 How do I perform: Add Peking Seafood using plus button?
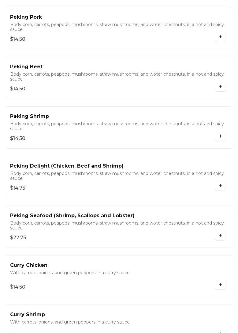tap(220, 235)
